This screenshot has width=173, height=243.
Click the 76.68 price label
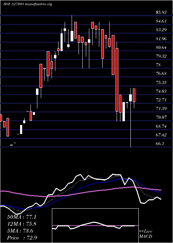161,73
